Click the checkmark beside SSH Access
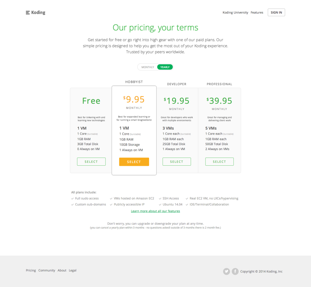 click(x=160, y=198)
